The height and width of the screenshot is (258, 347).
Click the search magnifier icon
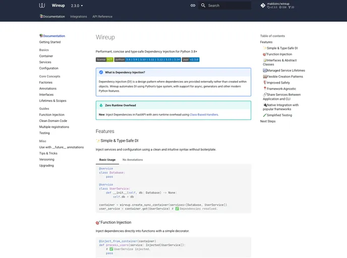click(x=203, y=6)
